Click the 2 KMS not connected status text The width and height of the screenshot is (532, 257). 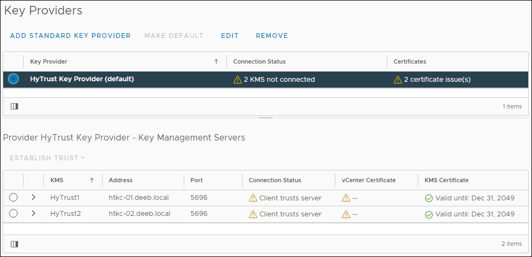click(279, 80)
